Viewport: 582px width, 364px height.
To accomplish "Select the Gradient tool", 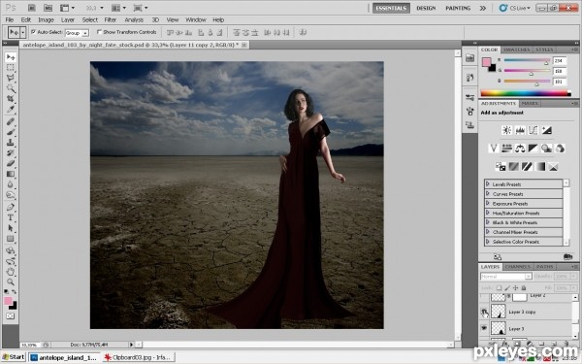I will click(x=11, y=174).
